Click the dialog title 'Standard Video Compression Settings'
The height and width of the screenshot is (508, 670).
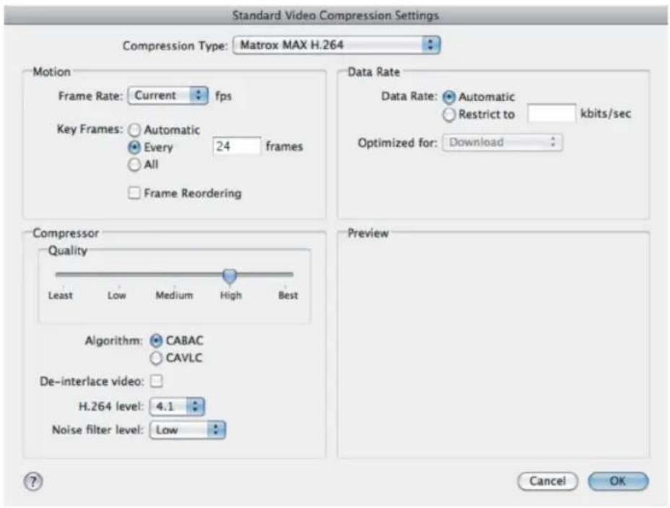pos(336,15)
